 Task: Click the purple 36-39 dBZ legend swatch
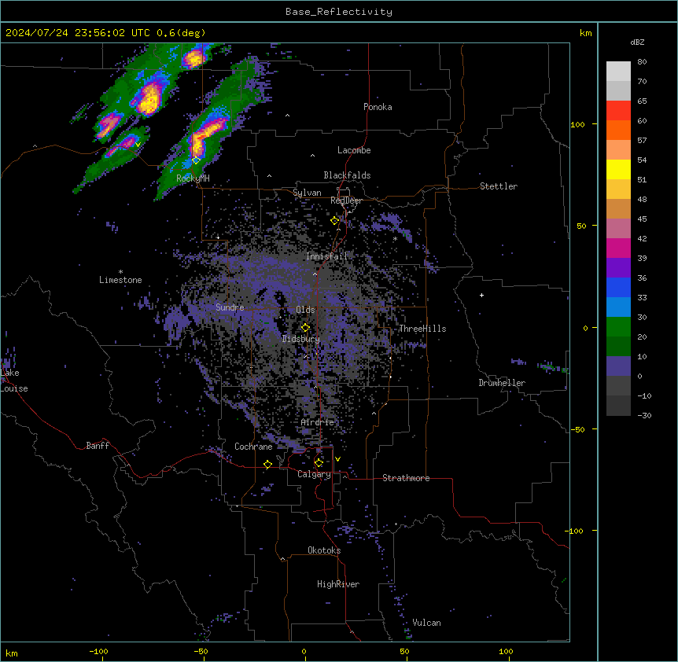point(618,268)
